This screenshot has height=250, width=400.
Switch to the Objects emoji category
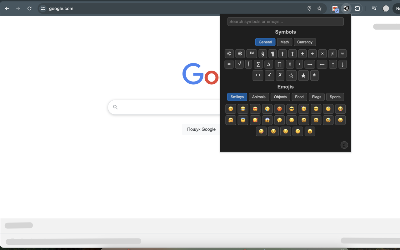pos(280,97)
